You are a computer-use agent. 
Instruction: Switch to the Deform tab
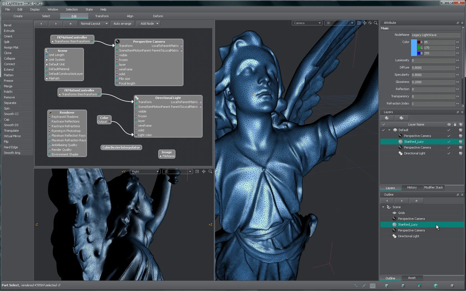[158, 16]
